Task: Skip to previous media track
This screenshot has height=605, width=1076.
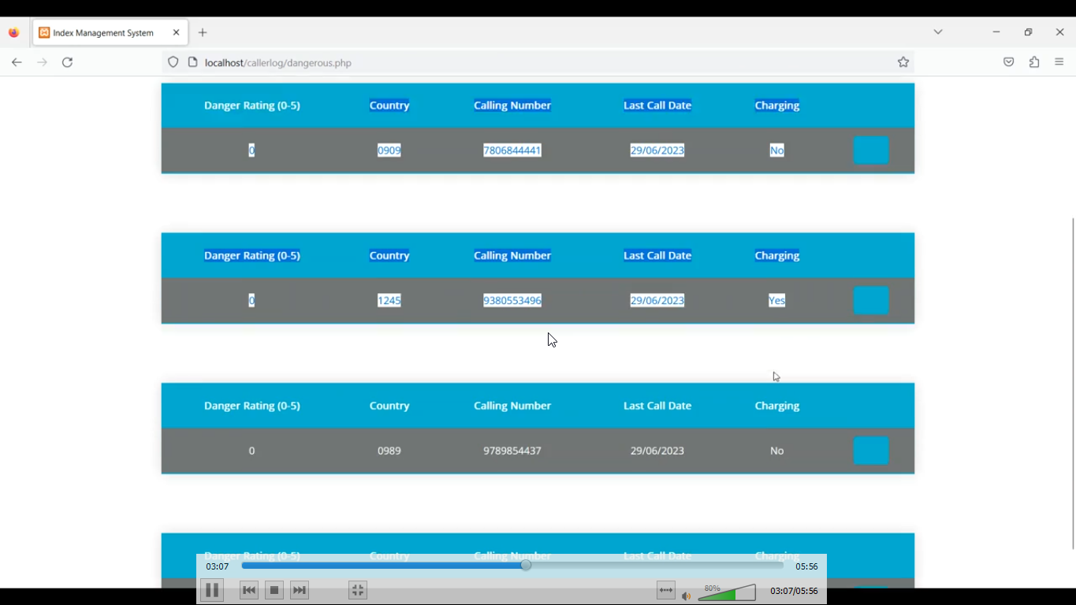Action: 249,590
